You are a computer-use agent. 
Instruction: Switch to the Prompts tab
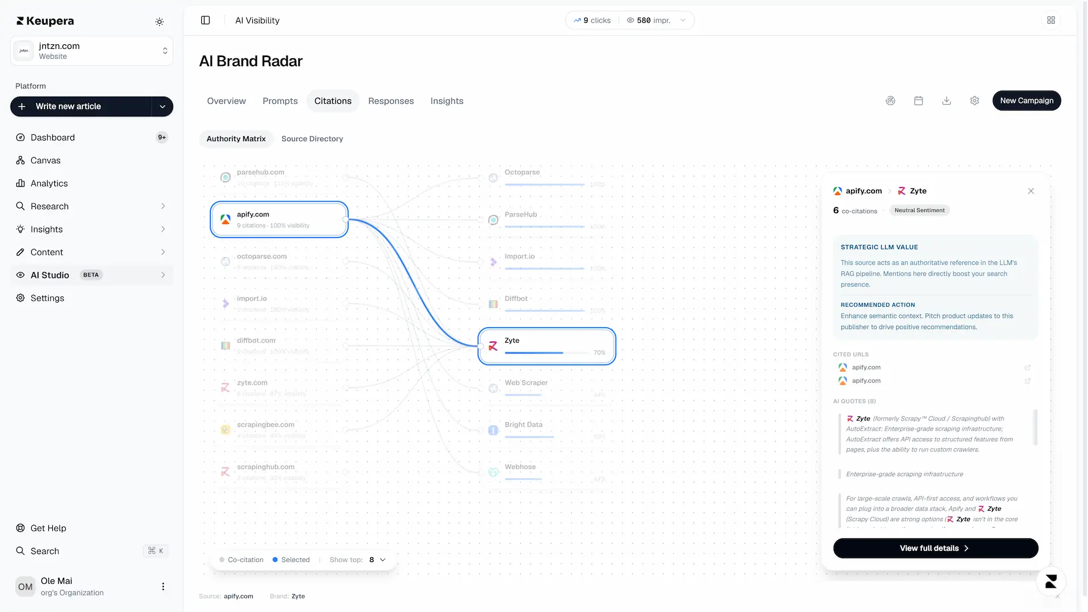click(280, 101)
